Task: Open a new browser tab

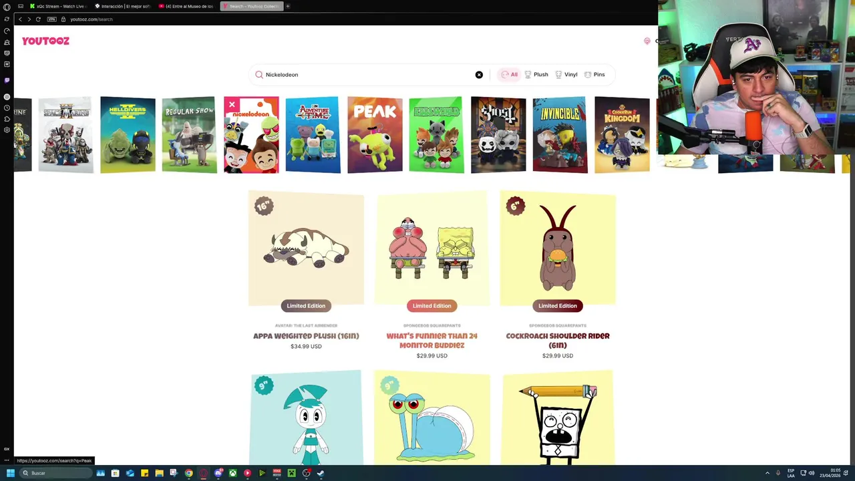Action: coord(288,6)
